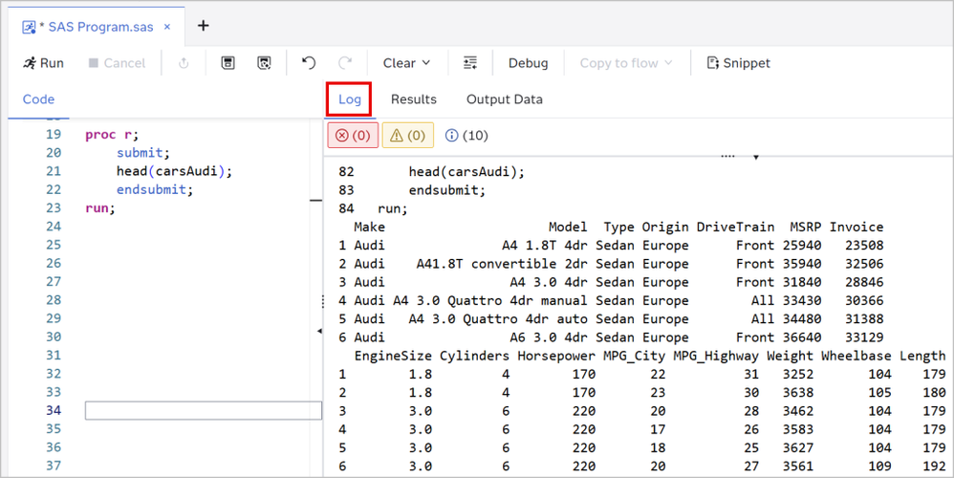Click the 'MPG_Highway' header in log
This screenshot has width=954, height=478.
tap(716, 356)
